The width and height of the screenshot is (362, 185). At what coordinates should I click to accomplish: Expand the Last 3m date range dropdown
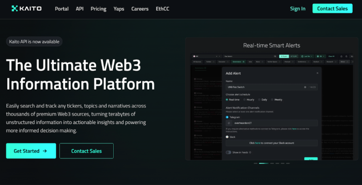click(306, 56)
